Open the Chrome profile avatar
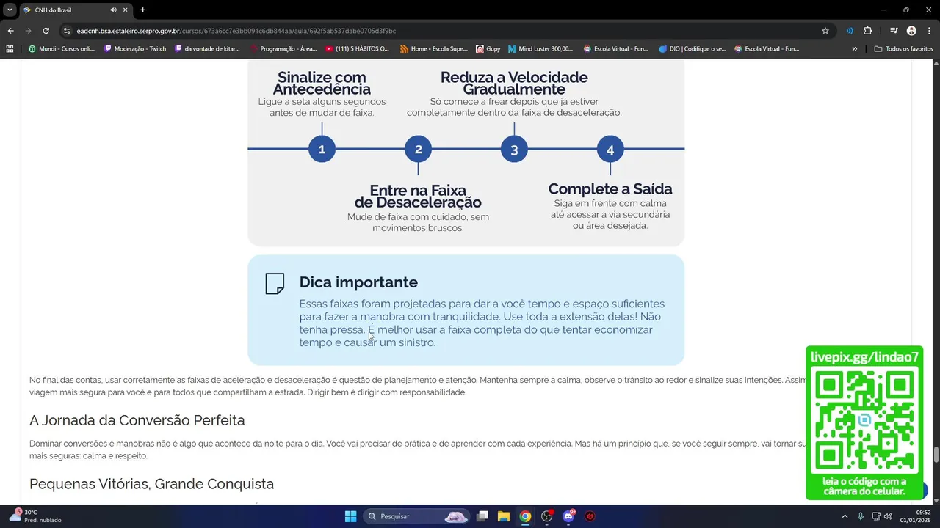 point(911,31)
